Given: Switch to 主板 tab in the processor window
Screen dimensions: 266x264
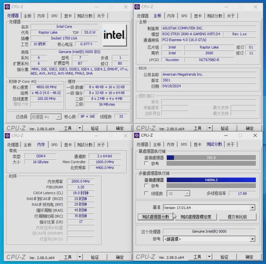Looking at the screenshot, I should [27, 16].
